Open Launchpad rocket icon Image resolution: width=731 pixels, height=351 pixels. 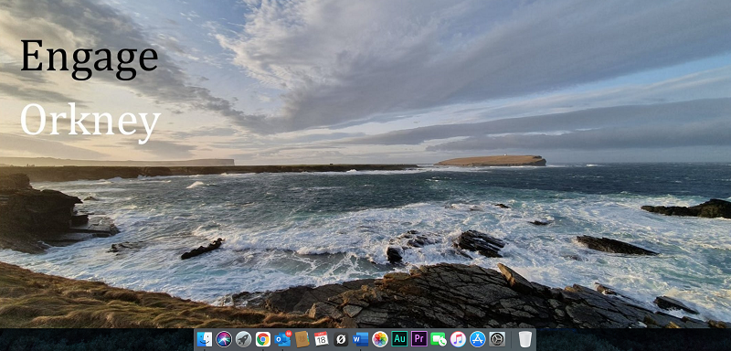click(x=243, y=339)
